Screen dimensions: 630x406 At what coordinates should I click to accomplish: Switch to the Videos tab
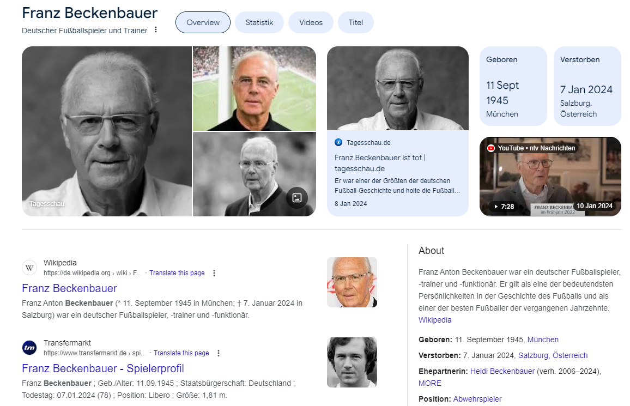(x=311, y=22)
